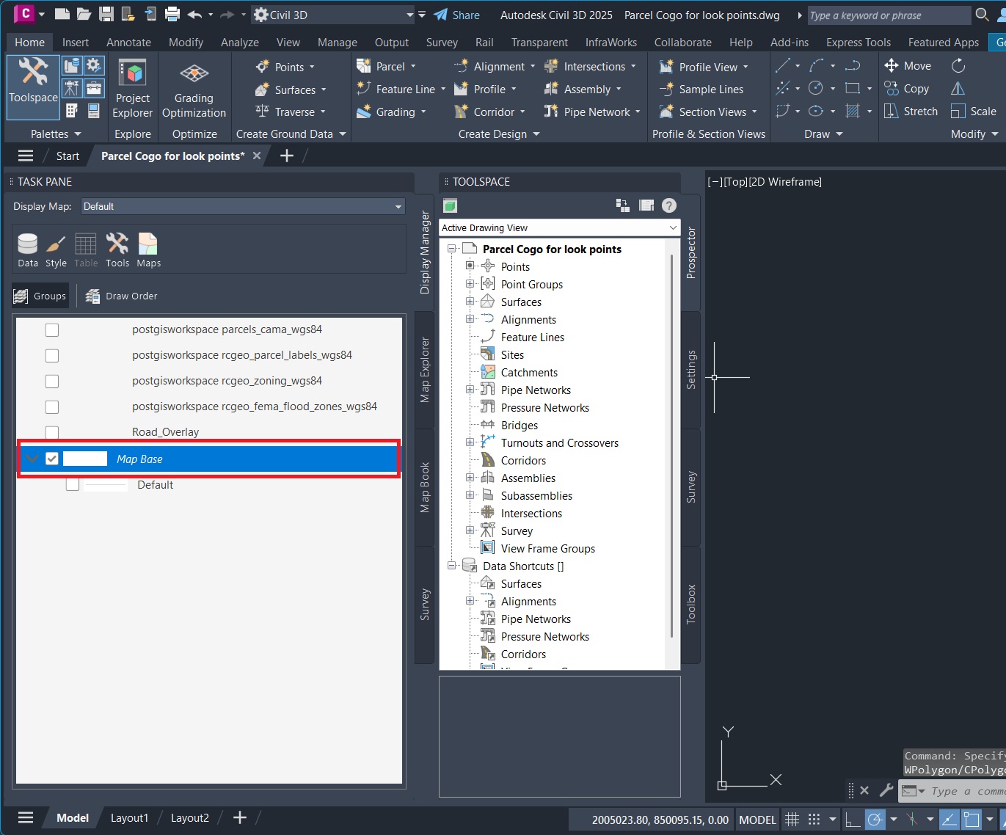
Task: Open Project Explorer
Action: coord(132,88)
